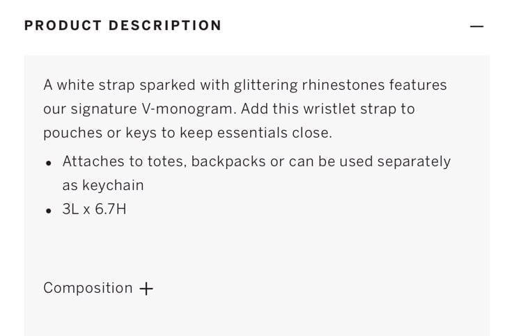Click the phrase essentials close
This screenshot has width=514, height=336.
(274, 133)
